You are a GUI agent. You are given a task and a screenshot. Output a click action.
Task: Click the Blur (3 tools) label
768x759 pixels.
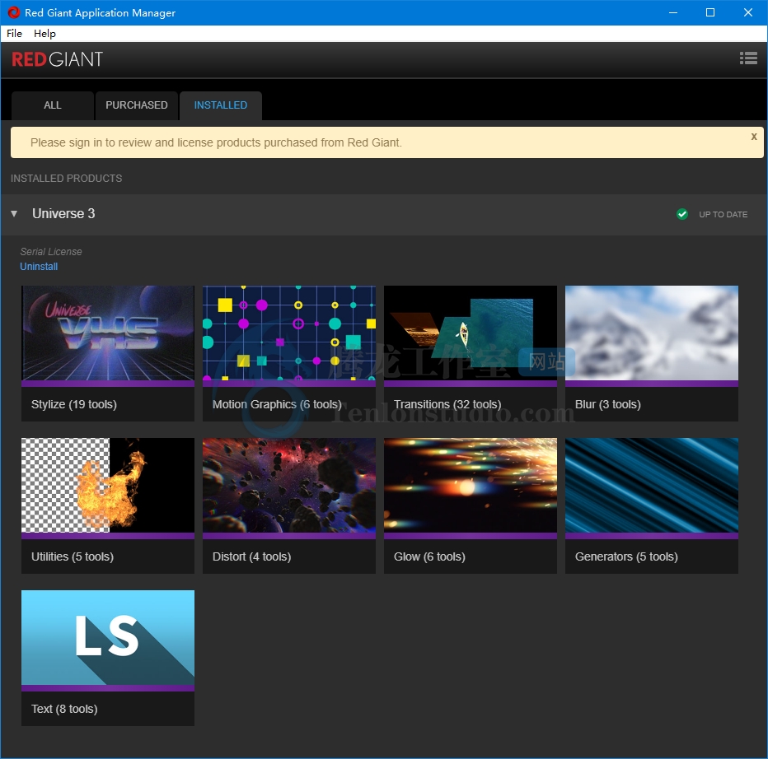(608, 404)
